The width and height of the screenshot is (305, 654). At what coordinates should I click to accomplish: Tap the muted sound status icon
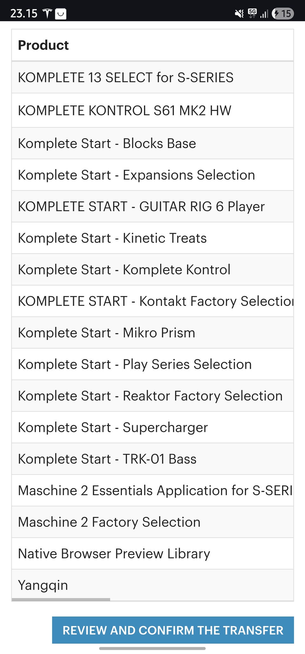click(x=239, y=13)
